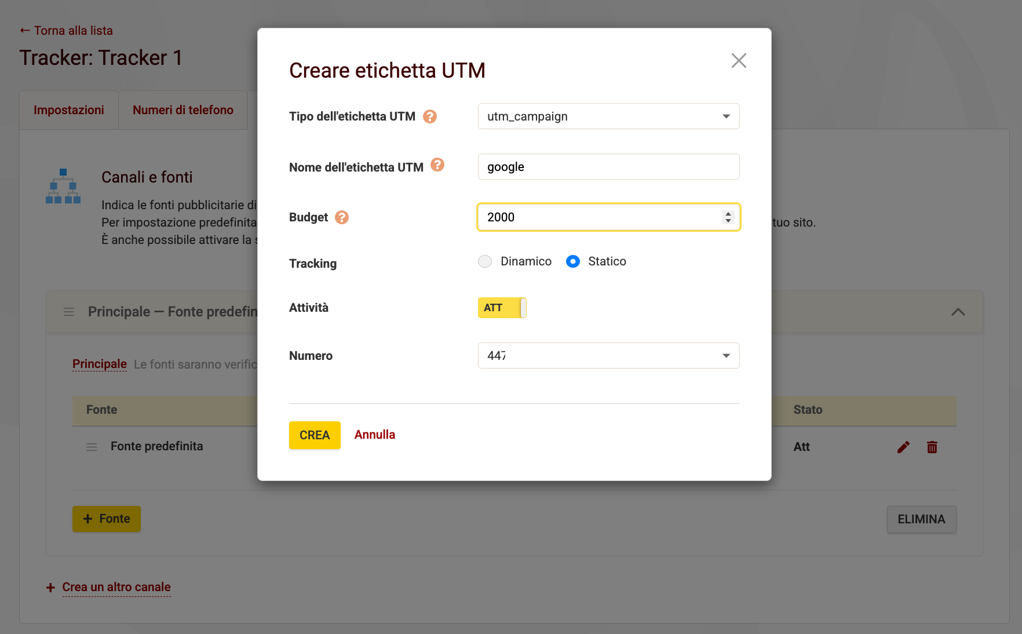This screenshot has width=1022, height=634.
Task: Toggle the Attività switch off
Action: 502,308
